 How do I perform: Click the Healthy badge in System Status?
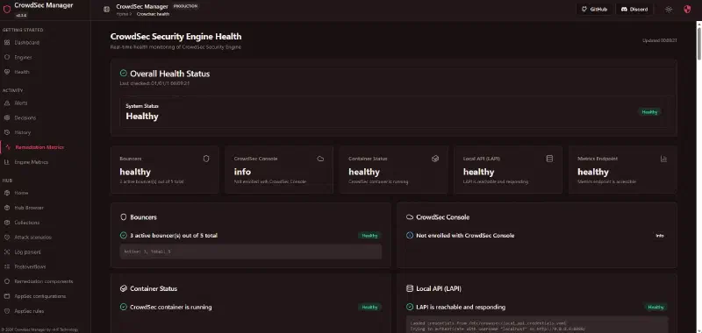[649, 112]
